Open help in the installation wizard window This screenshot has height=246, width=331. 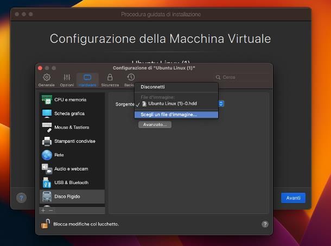tap(21, 198)
